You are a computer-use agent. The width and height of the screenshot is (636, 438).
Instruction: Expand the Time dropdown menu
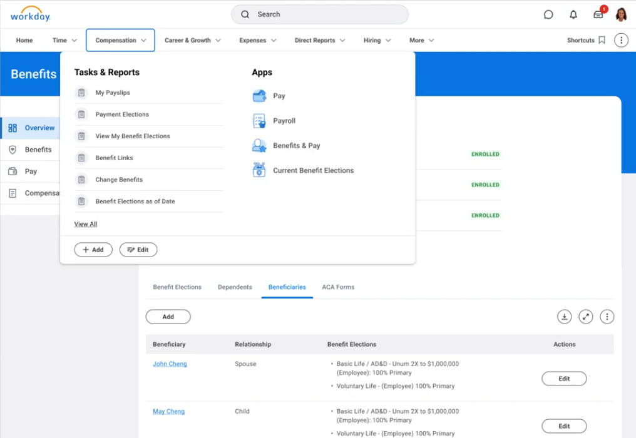click(64, 40)
